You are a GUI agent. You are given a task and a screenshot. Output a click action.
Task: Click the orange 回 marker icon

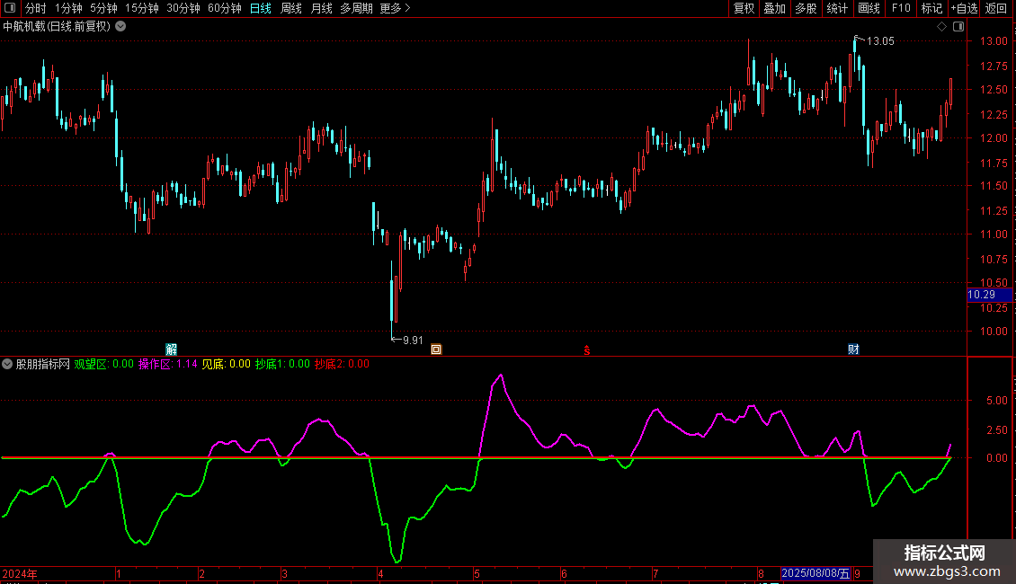point(436,350)
